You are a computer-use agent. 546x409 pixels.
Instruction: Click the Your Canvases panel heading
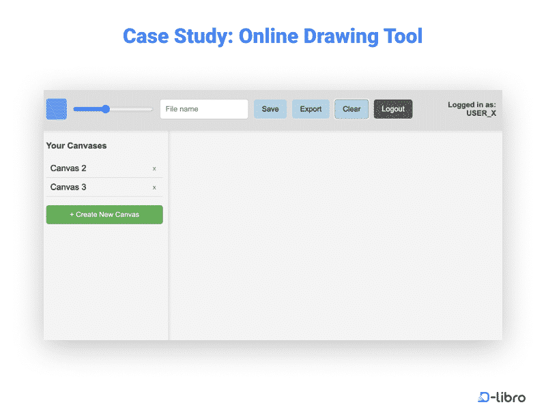76,145
